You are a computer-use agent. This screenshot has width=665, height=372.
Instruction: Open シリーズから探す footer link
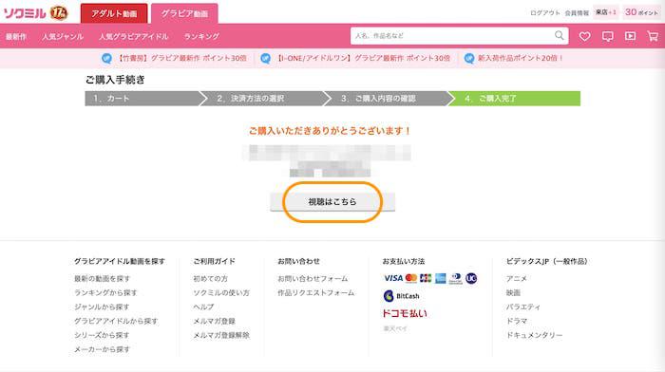(102, 335)
